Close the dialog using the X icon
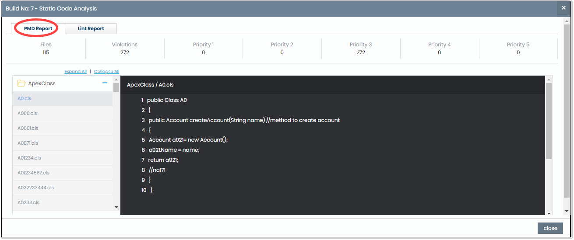The height and width of the screenshot is (240, 574). (x=563, y=8)
